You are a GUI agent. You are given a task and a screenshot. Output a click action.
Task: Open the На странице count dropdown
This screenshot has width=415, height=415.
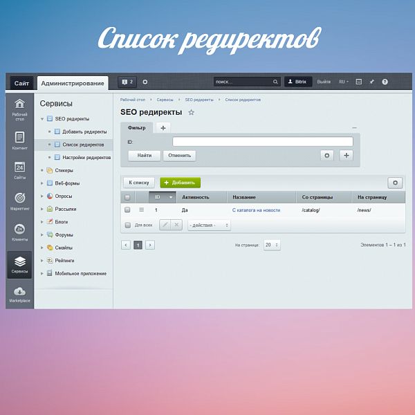(272, 245)
